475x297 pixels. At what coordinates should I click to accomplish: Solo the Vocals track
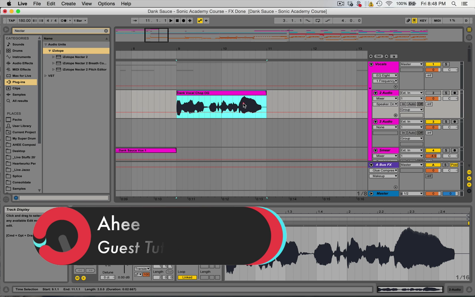tap(446, 64)
